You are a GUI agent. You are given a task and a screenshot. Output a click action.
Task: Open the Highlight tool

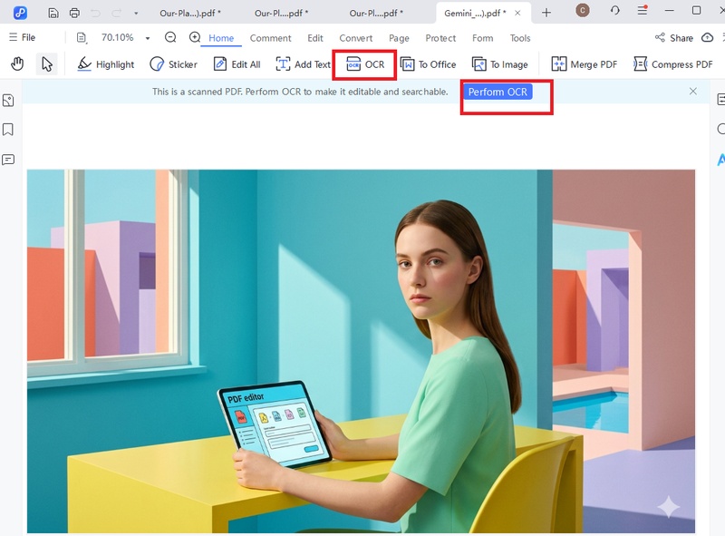tap(105, 63)
